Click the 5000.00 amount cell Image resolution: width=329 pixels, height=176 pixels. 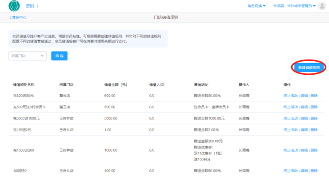point(111,118)
